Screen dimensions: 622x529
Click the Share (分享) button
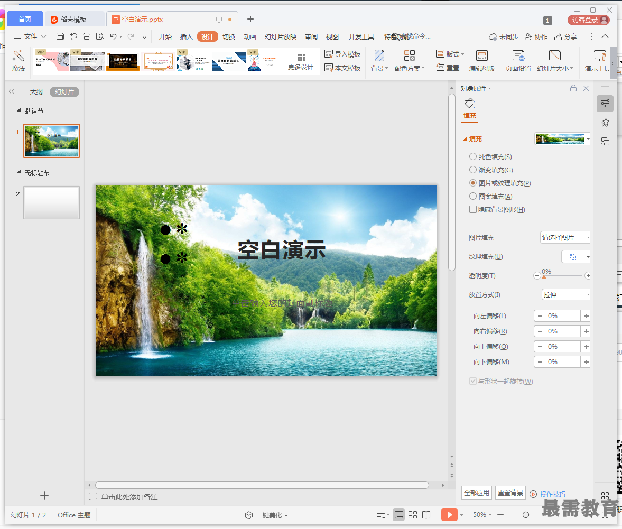565,36
